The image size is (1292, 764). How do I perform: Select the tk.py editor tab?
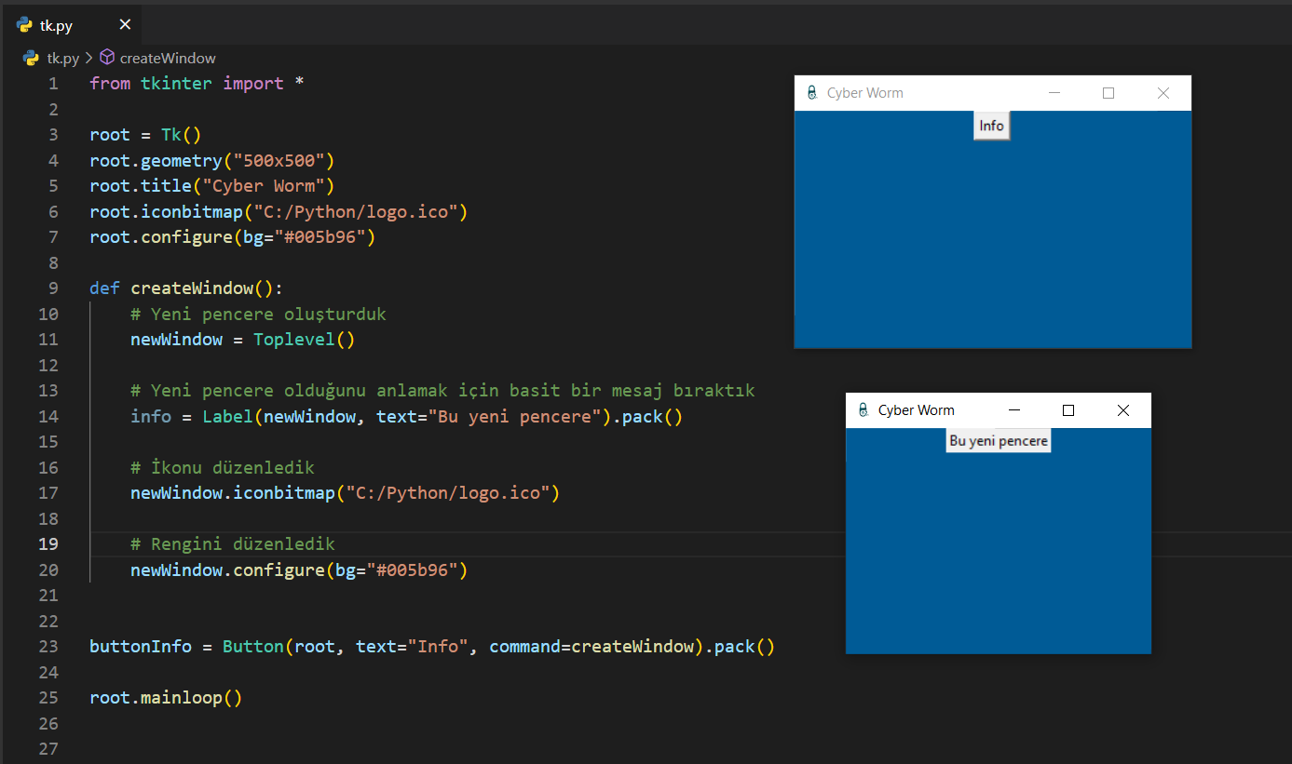click(57, 25)
